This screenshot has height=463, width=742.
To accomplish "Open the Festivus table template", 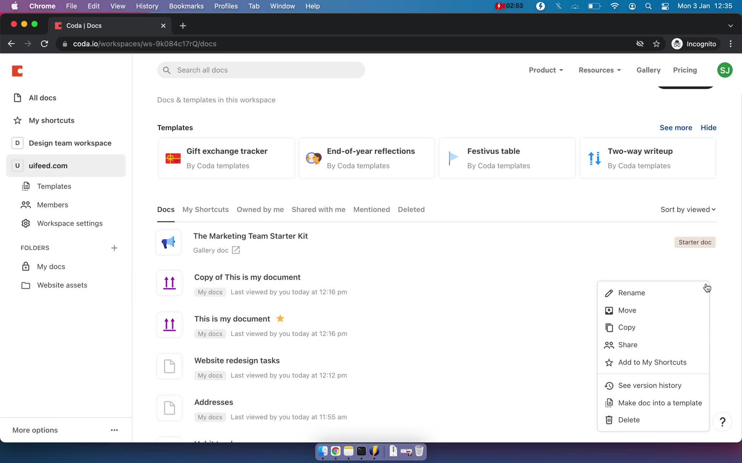I will 507,158.
